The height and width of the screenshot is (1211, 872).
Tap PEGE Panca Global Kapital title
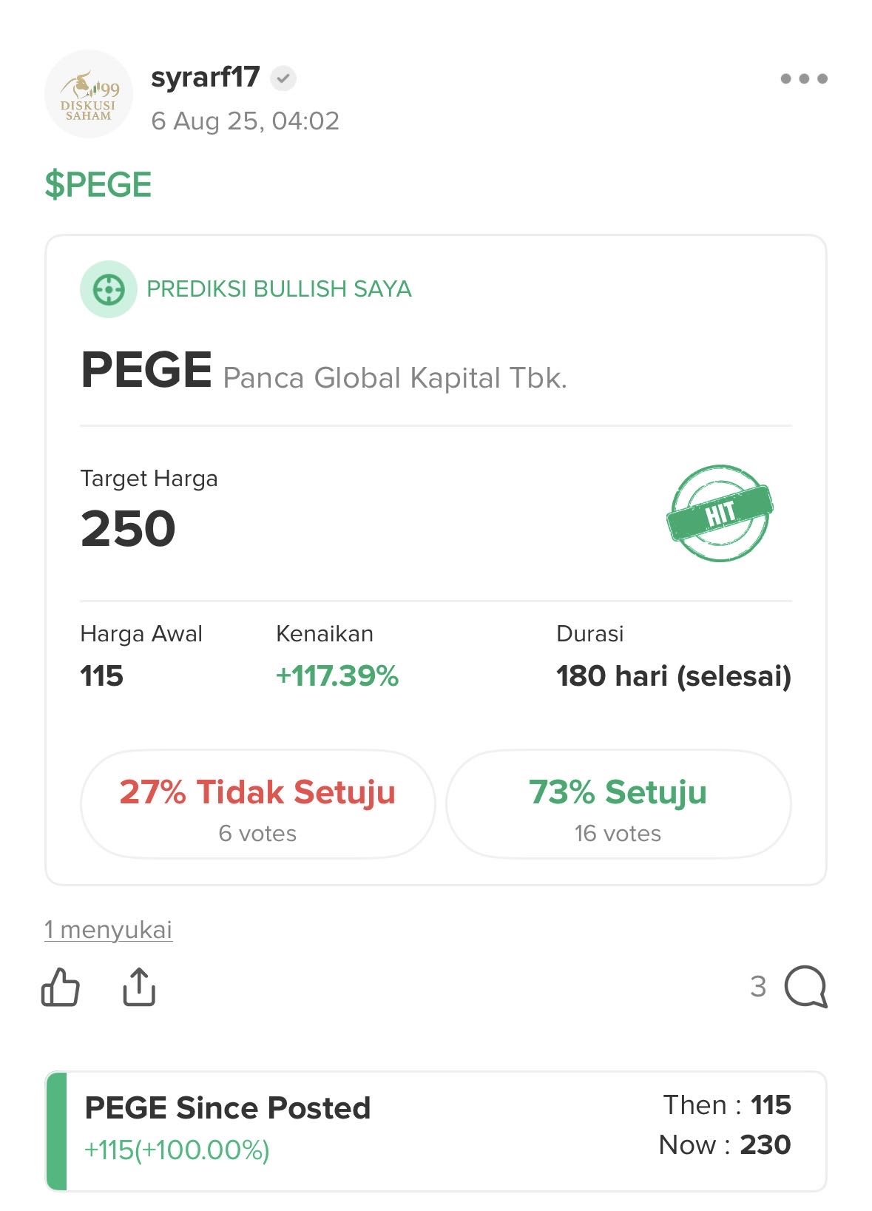click(x=323, y=371)
